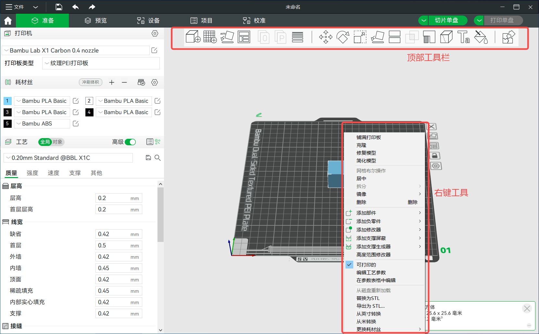Switch to the 设备 tab
This screenshot has height=334, width=539.
[148, 20]
